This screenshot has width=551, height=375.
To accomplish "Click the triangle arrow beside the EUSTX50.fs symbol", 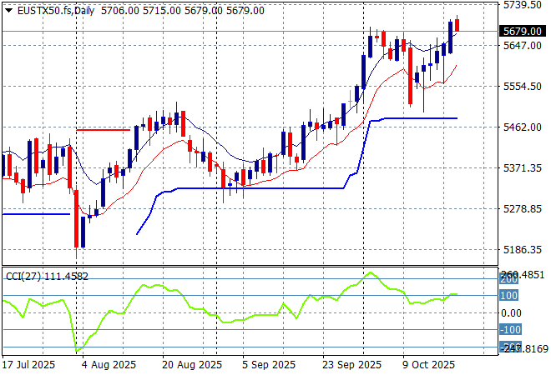I will pyautogui.click(x=8, y=10).
